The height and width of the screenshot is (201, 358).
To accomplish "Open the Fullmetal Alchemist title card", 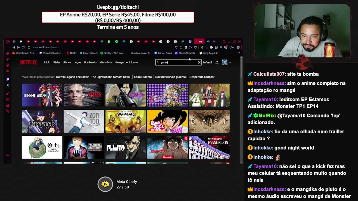I will (84, 147).
